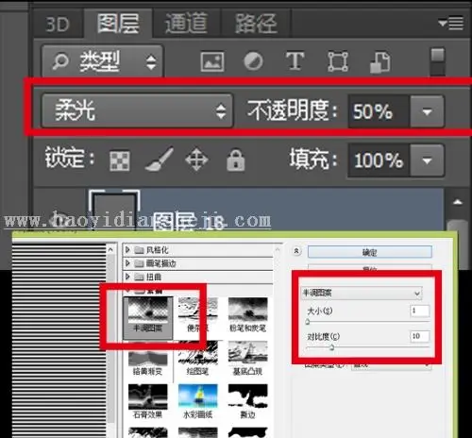Viewport: 472px width, 438px height.
Task: Click the 确定 button
Action: [x=370, y=252]
